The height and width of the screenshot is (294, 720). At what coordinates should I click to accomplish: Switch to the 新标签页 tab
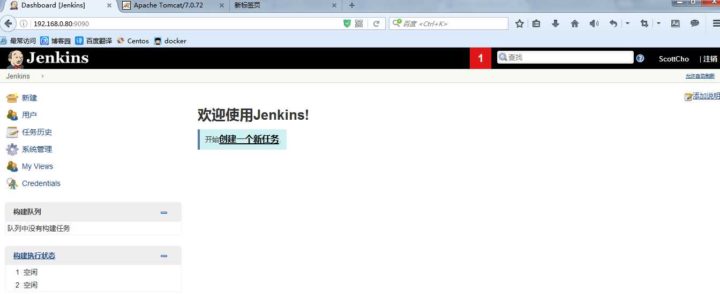286,5
